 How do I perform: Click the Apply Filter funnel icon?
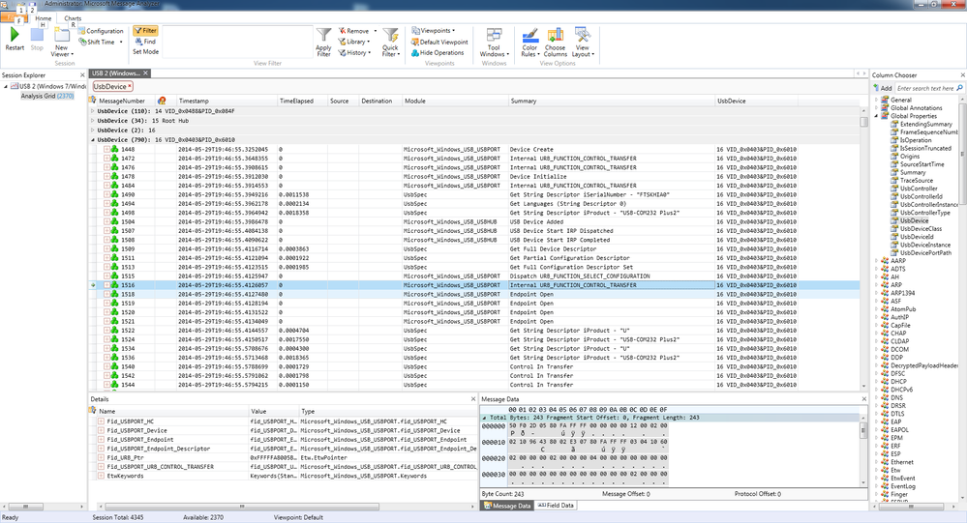click(x=323, y=35)
